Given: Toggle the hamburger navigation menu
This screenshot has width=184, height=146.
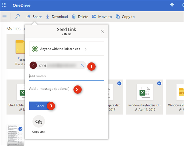Looking at the screenshot, I should (5, 17).
